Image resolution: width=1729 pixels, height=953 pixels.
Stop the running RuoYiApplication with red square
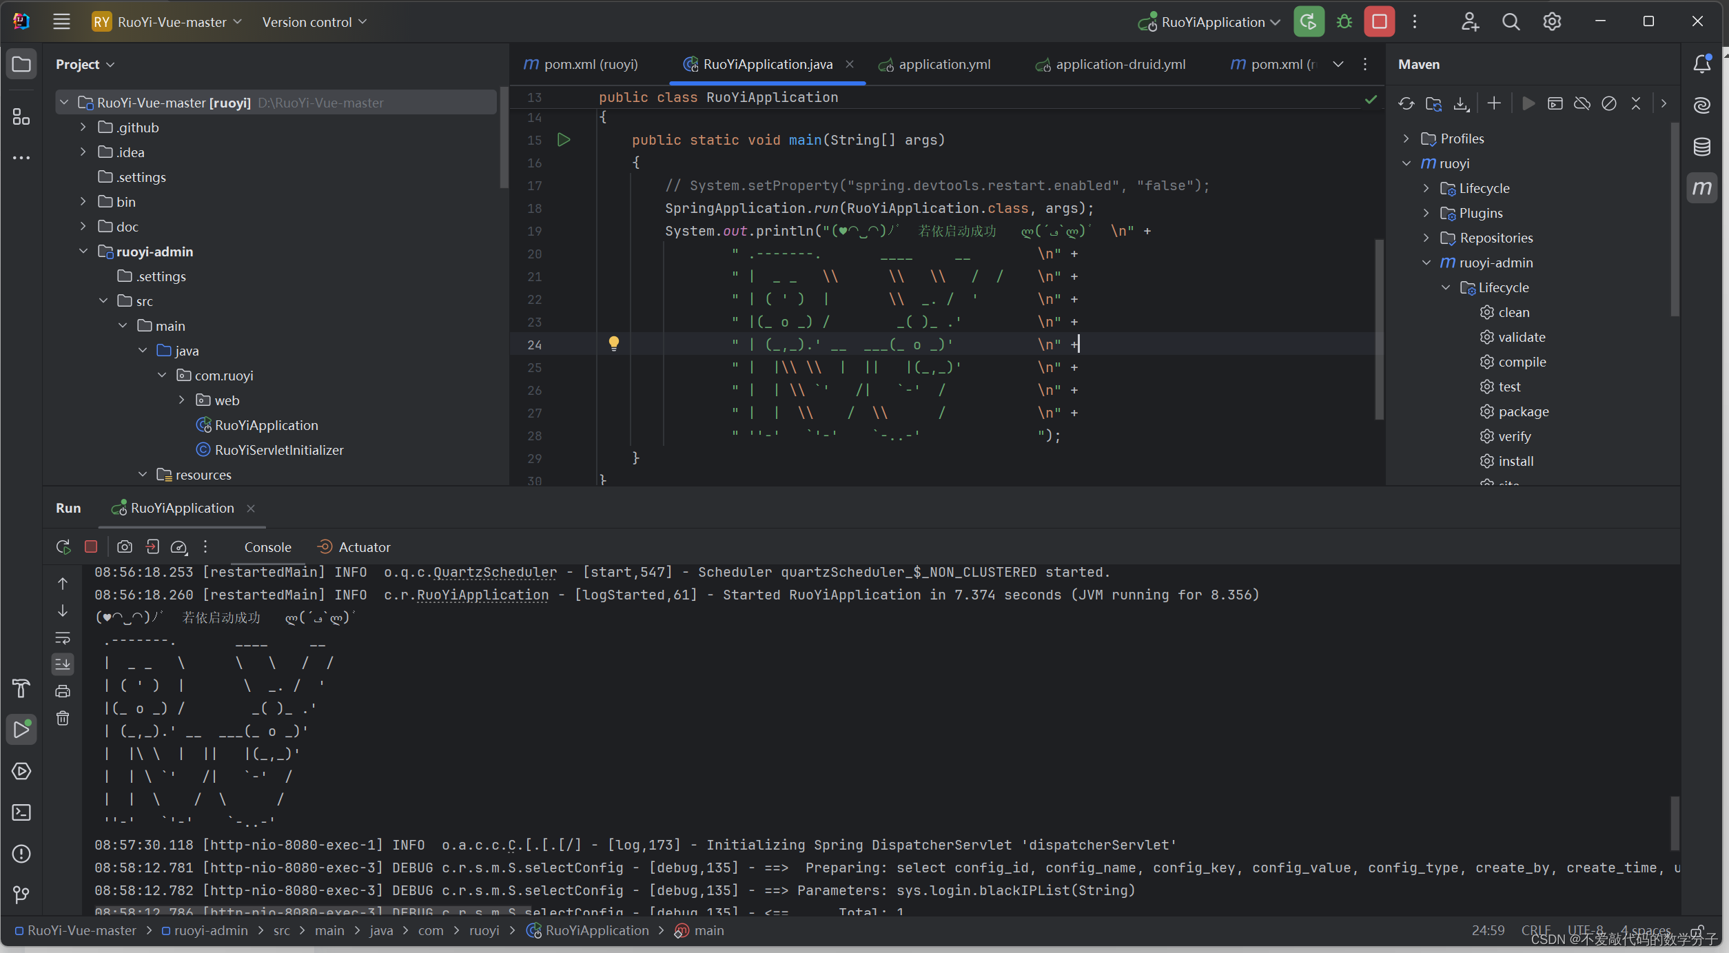point(1379,22)
